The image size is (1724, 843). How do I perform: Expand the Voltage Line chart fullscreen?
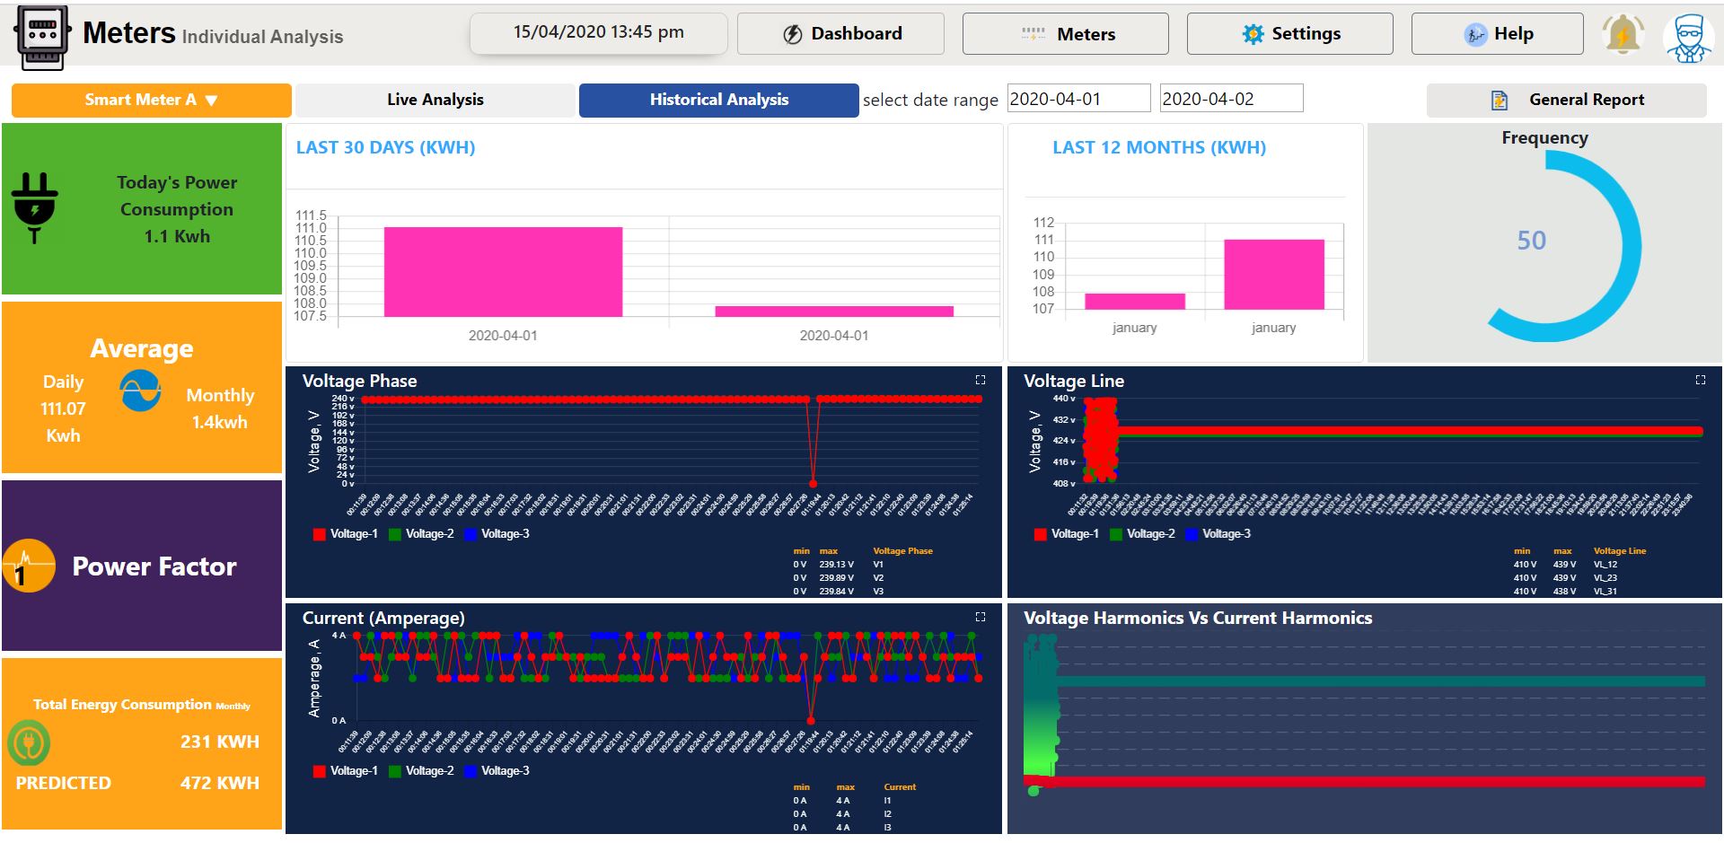(1700, 381)
